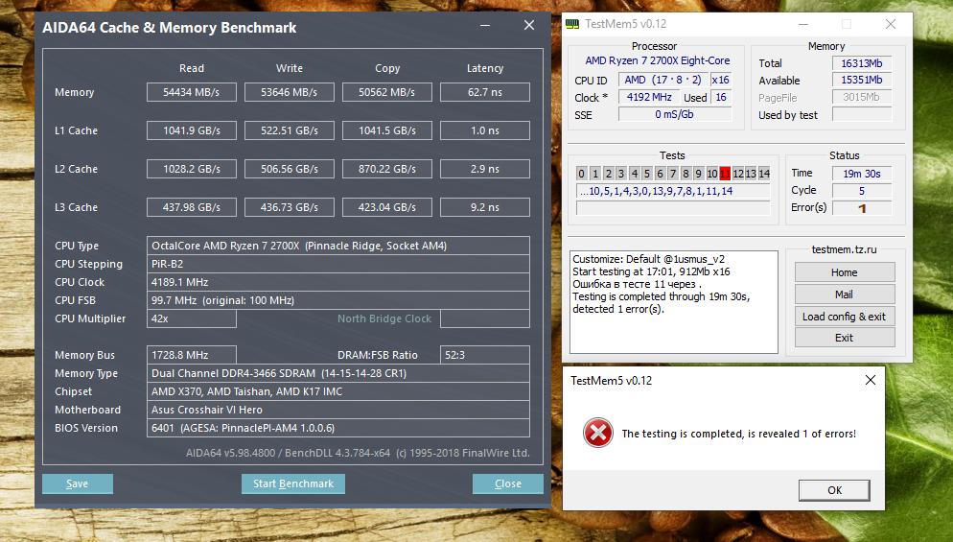Click the Mail button in TestMem5

tap(845, 295)
